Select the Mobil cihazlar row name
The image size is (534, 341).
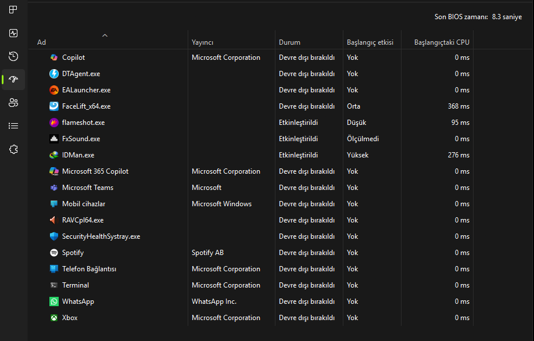(84, 204)
